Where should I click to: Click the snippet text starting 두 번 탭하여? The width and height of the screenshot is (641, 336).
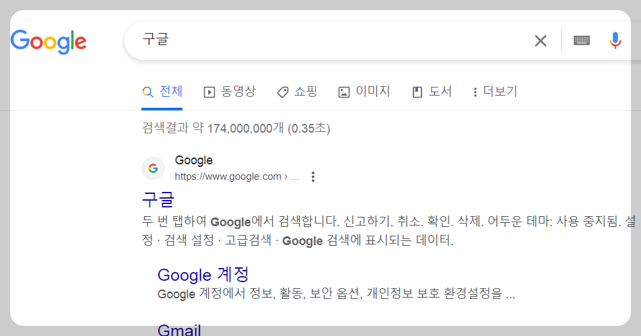[x=389, y=231]
